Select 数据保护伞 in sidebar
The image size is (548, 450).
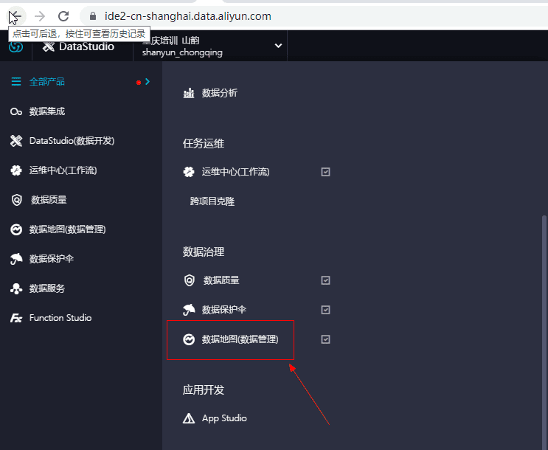coord(52,259)
